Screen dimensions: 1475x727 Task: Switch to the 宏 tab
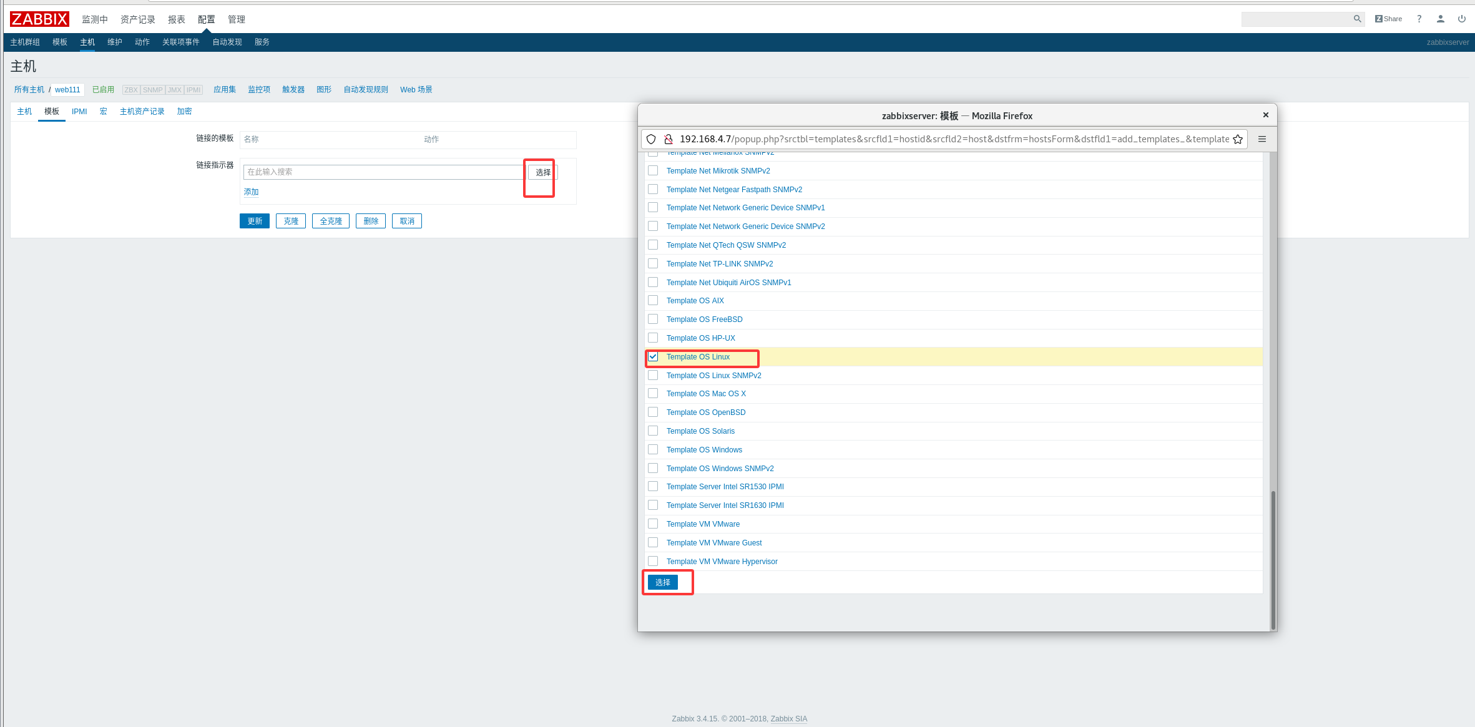[x=103, y=112]
